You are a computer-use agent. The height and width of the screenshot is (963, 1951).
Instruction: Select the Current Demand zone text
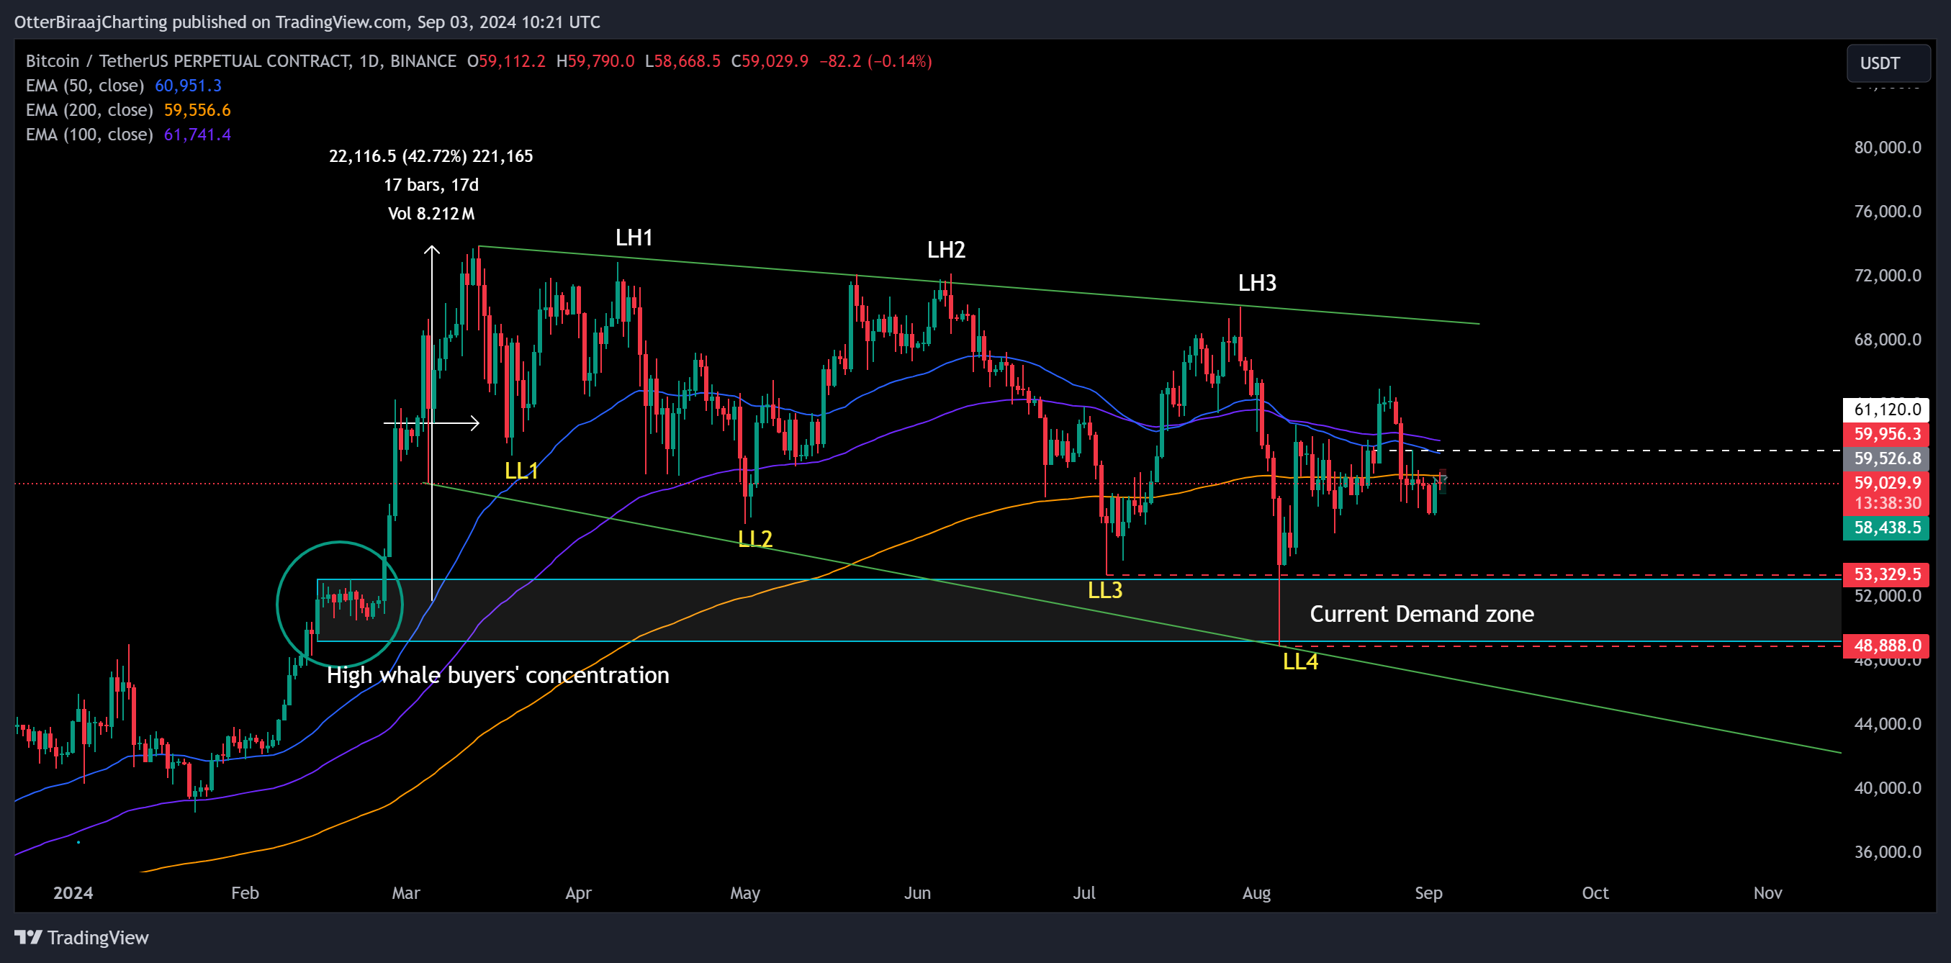[x=1422, y=614]
